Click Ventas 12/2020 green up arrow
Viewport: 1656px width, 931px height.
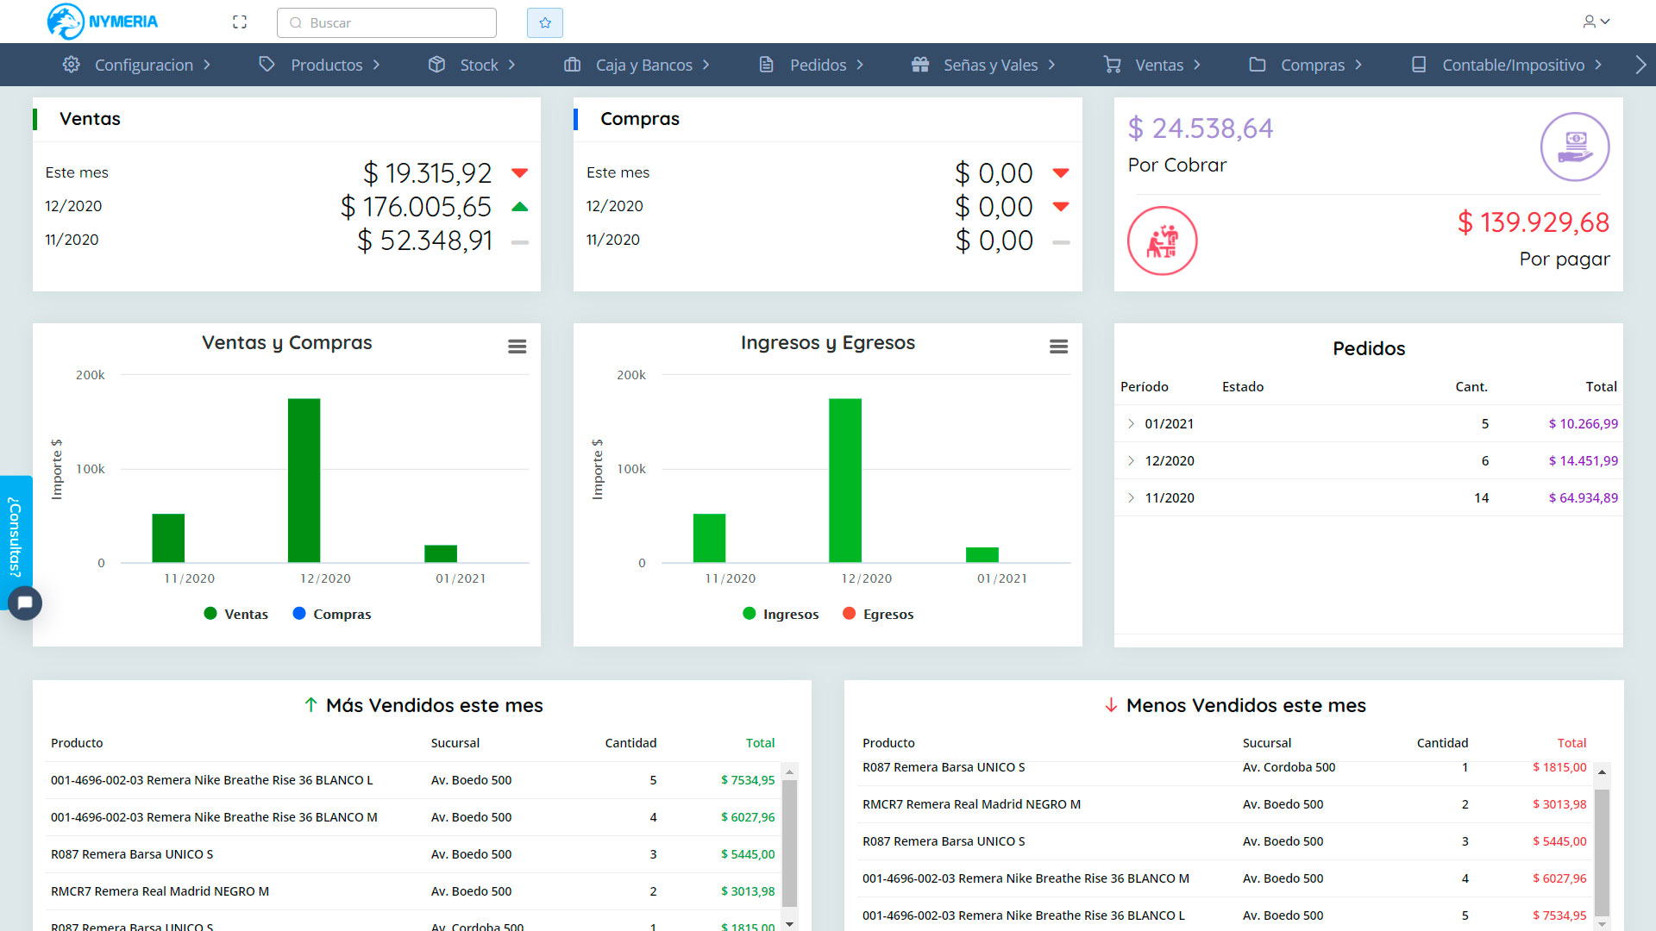point(519,206)
